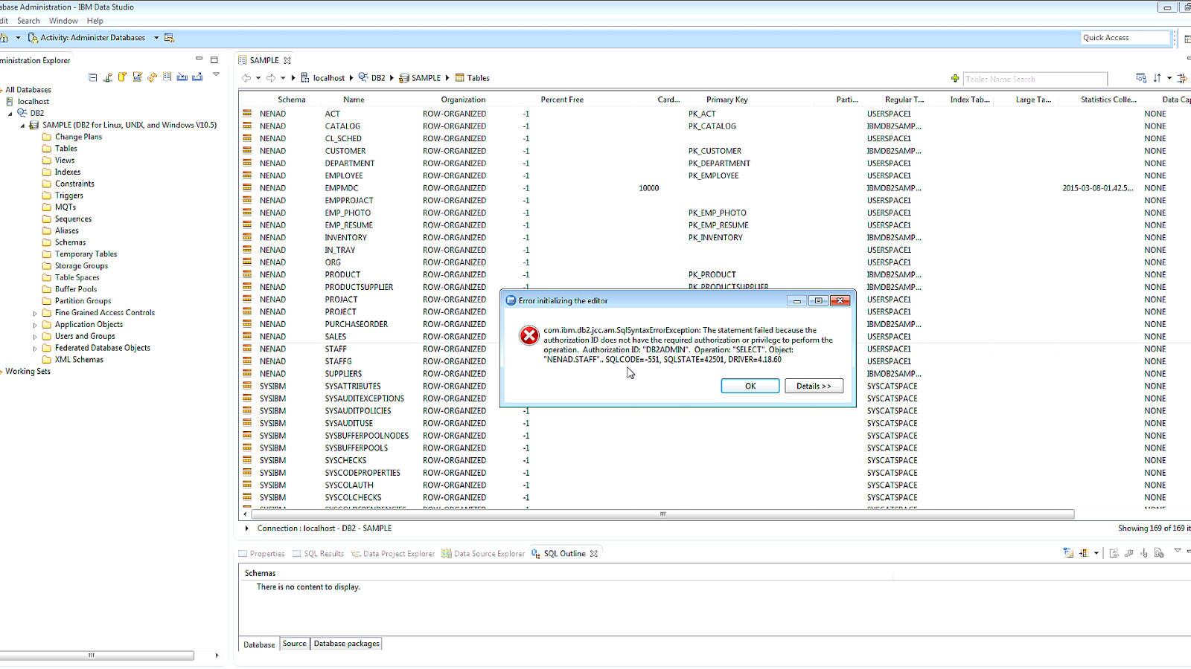This screenshot has width=1191, height=669.
Task: Open the Search menu
Action: [28, 21]
